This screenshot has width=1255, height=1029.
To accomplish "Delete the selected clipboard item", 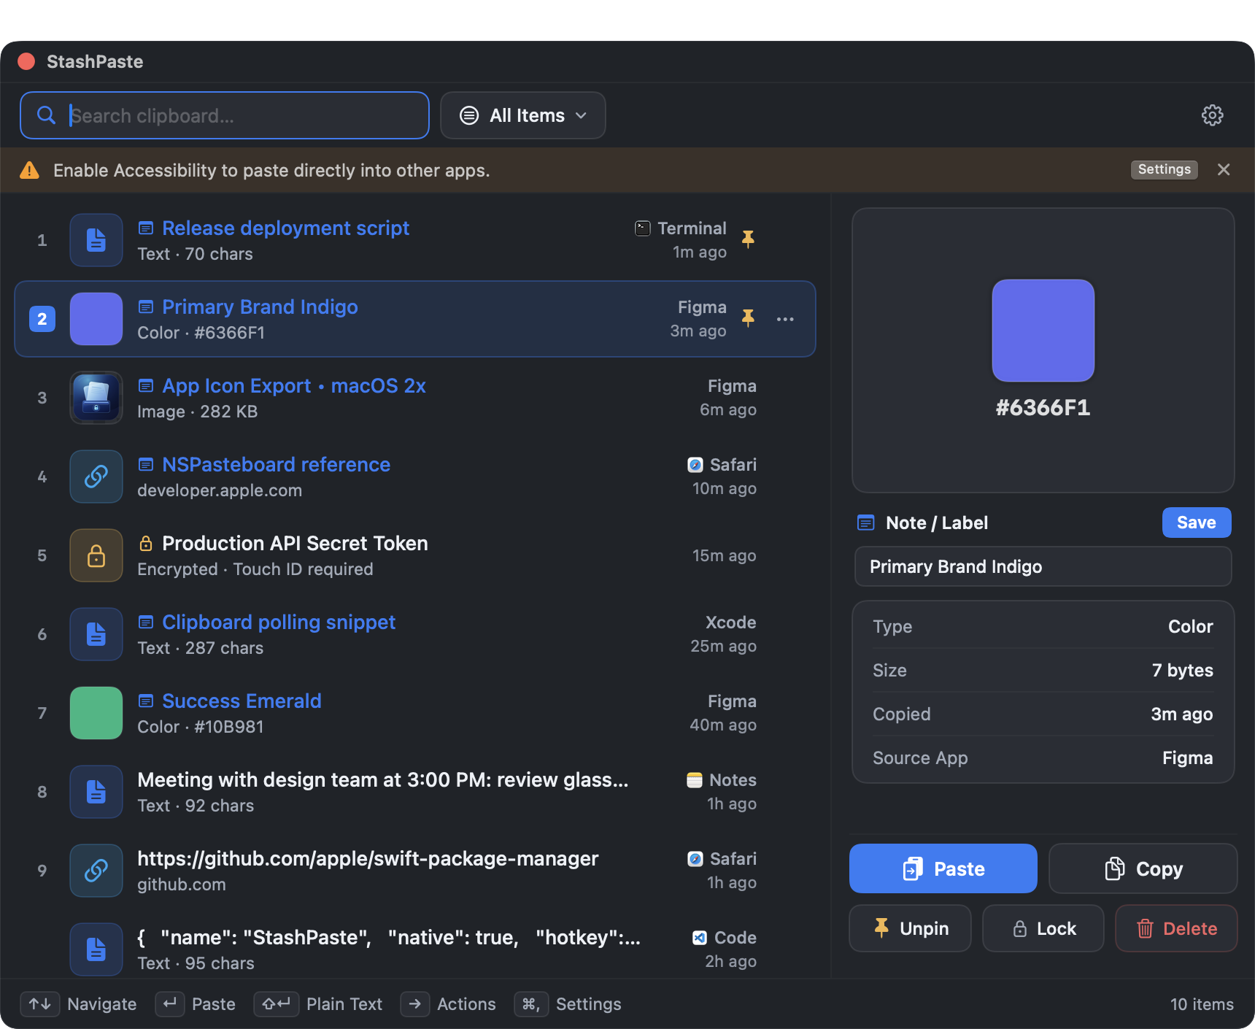I will (x=1176, y=928).
